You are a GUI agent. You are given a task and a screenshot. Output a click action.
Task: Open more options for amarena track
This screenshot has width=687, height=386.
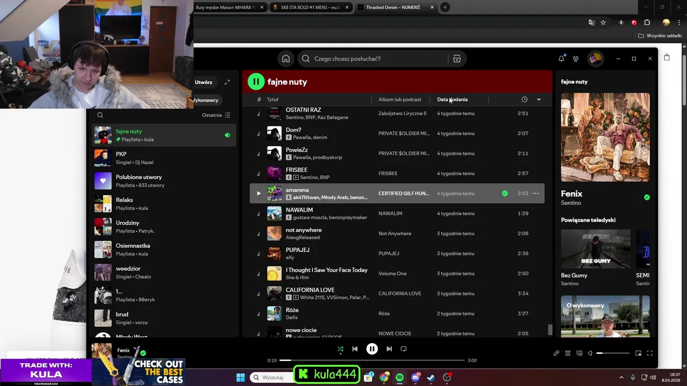click(535, 194)
